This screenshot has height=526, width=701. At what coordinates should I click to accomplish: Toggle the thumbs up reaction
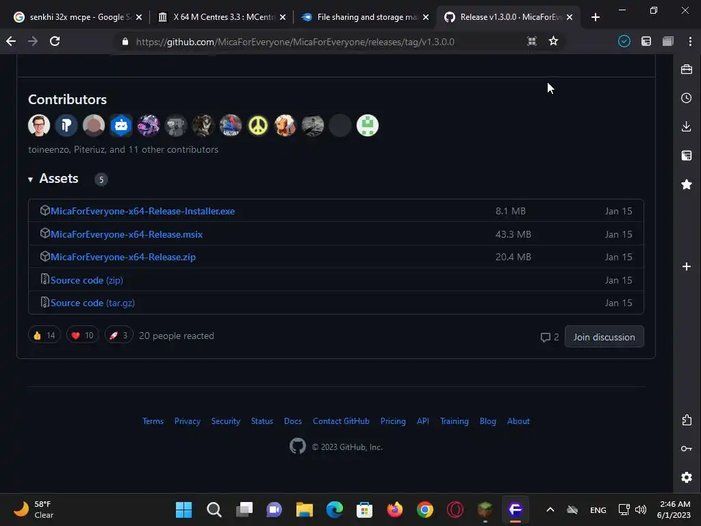(44, 336)
